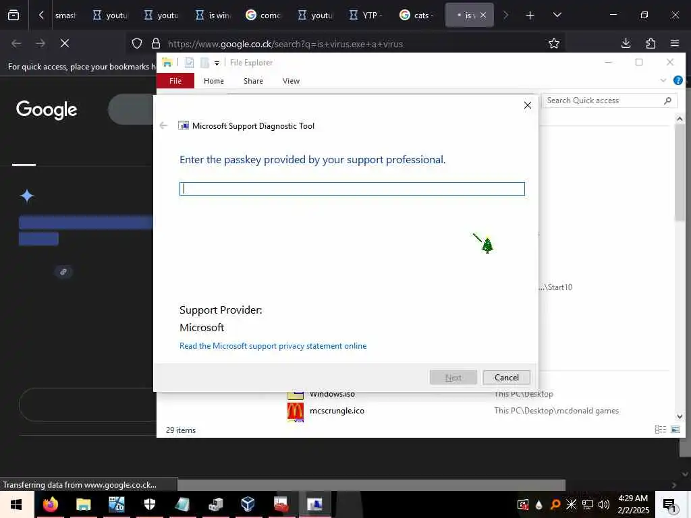Open the Windows Start menu
Image resolution: width=691 pixels, height=518 pixels.
17,505
